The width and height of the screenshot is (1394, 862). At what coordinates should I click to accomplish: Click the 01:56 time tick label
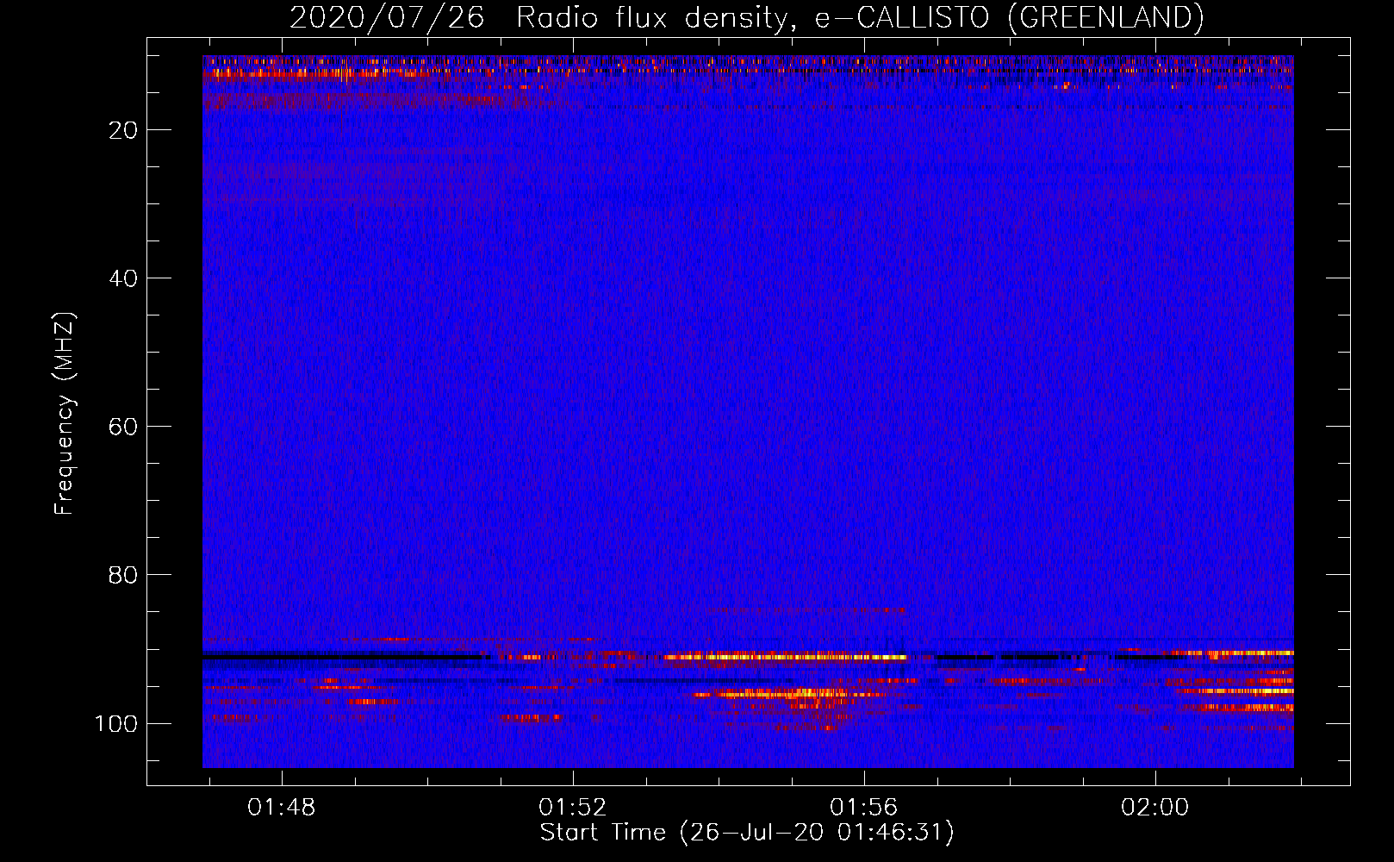863,808
